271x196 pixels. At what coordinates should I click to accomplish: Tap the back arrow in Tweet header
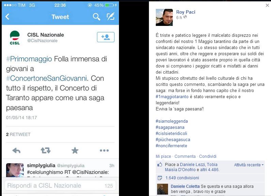(7, 17)
